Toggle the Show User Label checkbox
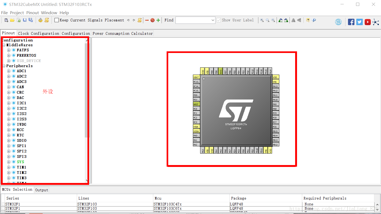Screen dimensions: 381x214 pyautogui.click(x=219, y=20)
